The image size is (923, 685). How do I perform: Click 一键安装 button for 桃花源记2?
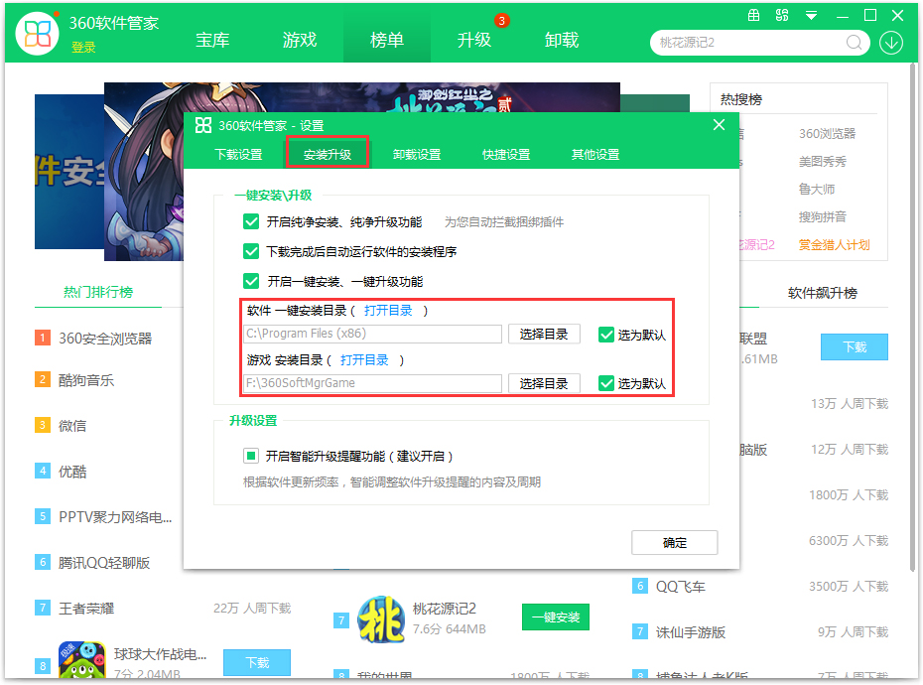(x=556, y=617)
